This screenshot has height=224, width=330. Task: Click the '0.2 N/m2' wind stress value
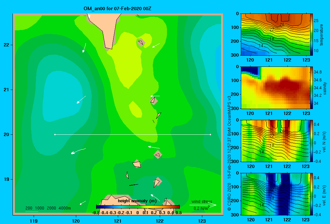pyautogui.click(x=202, y=208)
